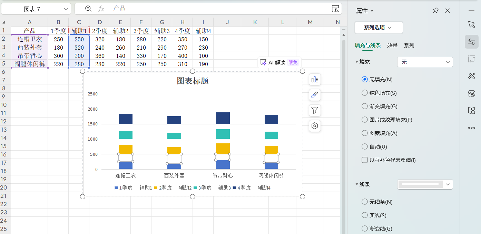Click the fx insert function icon
The width and height of the screenshot is (481, 234).
pyautogui.click(x=101, y=9)
